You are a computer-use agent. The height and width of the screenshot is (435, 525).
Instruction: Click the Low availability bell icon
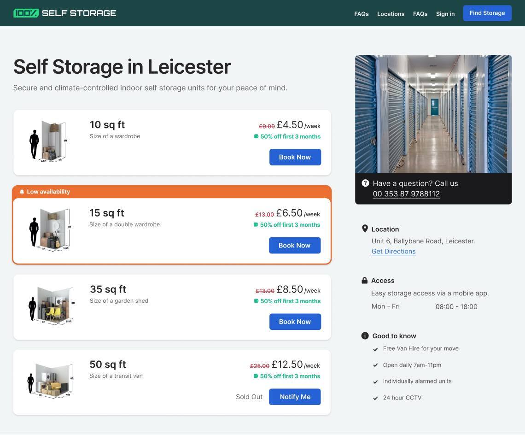pos(22,192)
